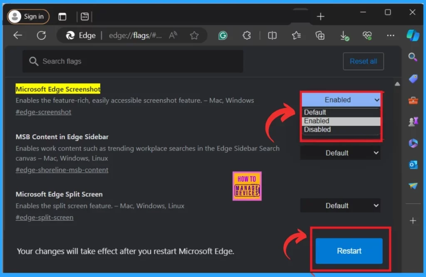The height and width of the screenshot is (277, 426).
Task: Open the Microsoft Edge Split Screen dropdown
Action: click(340, 206)
